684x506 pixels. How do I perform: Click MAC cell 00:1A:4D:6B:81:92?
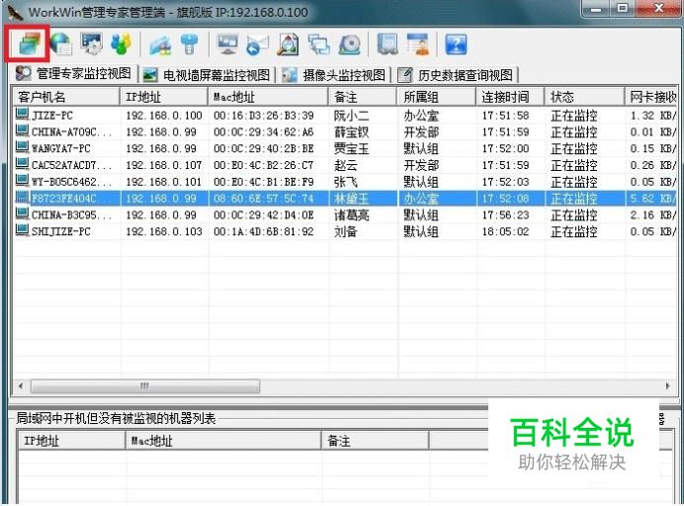point(264,231)
